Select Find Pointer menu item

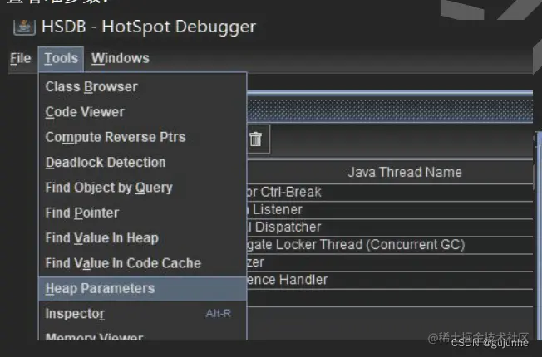[x=142, y=213]
